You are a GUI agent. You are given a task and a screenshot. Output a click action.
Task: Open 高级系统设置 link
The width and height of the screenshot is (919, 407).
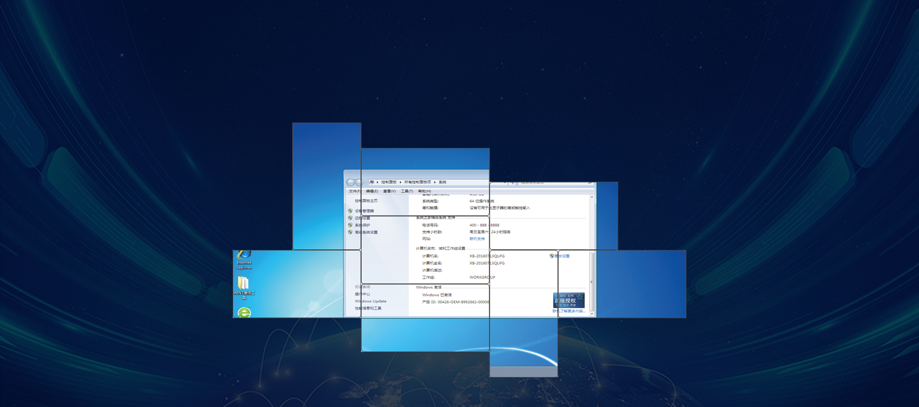[366, 232]
